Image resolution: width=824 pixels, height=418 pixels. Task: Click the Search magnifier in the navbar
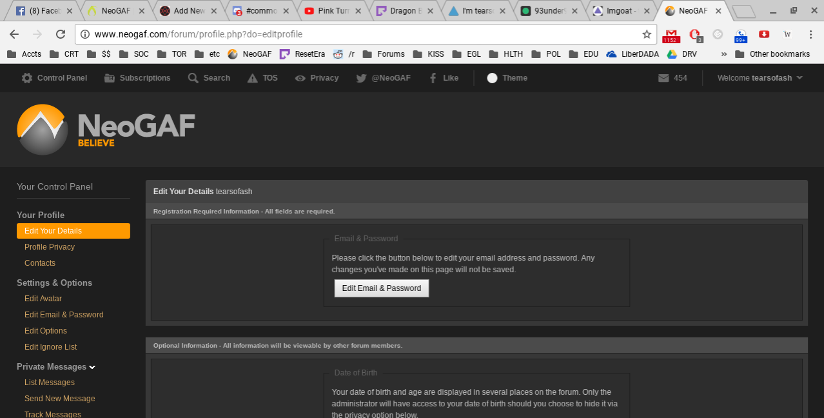point(209,78)
